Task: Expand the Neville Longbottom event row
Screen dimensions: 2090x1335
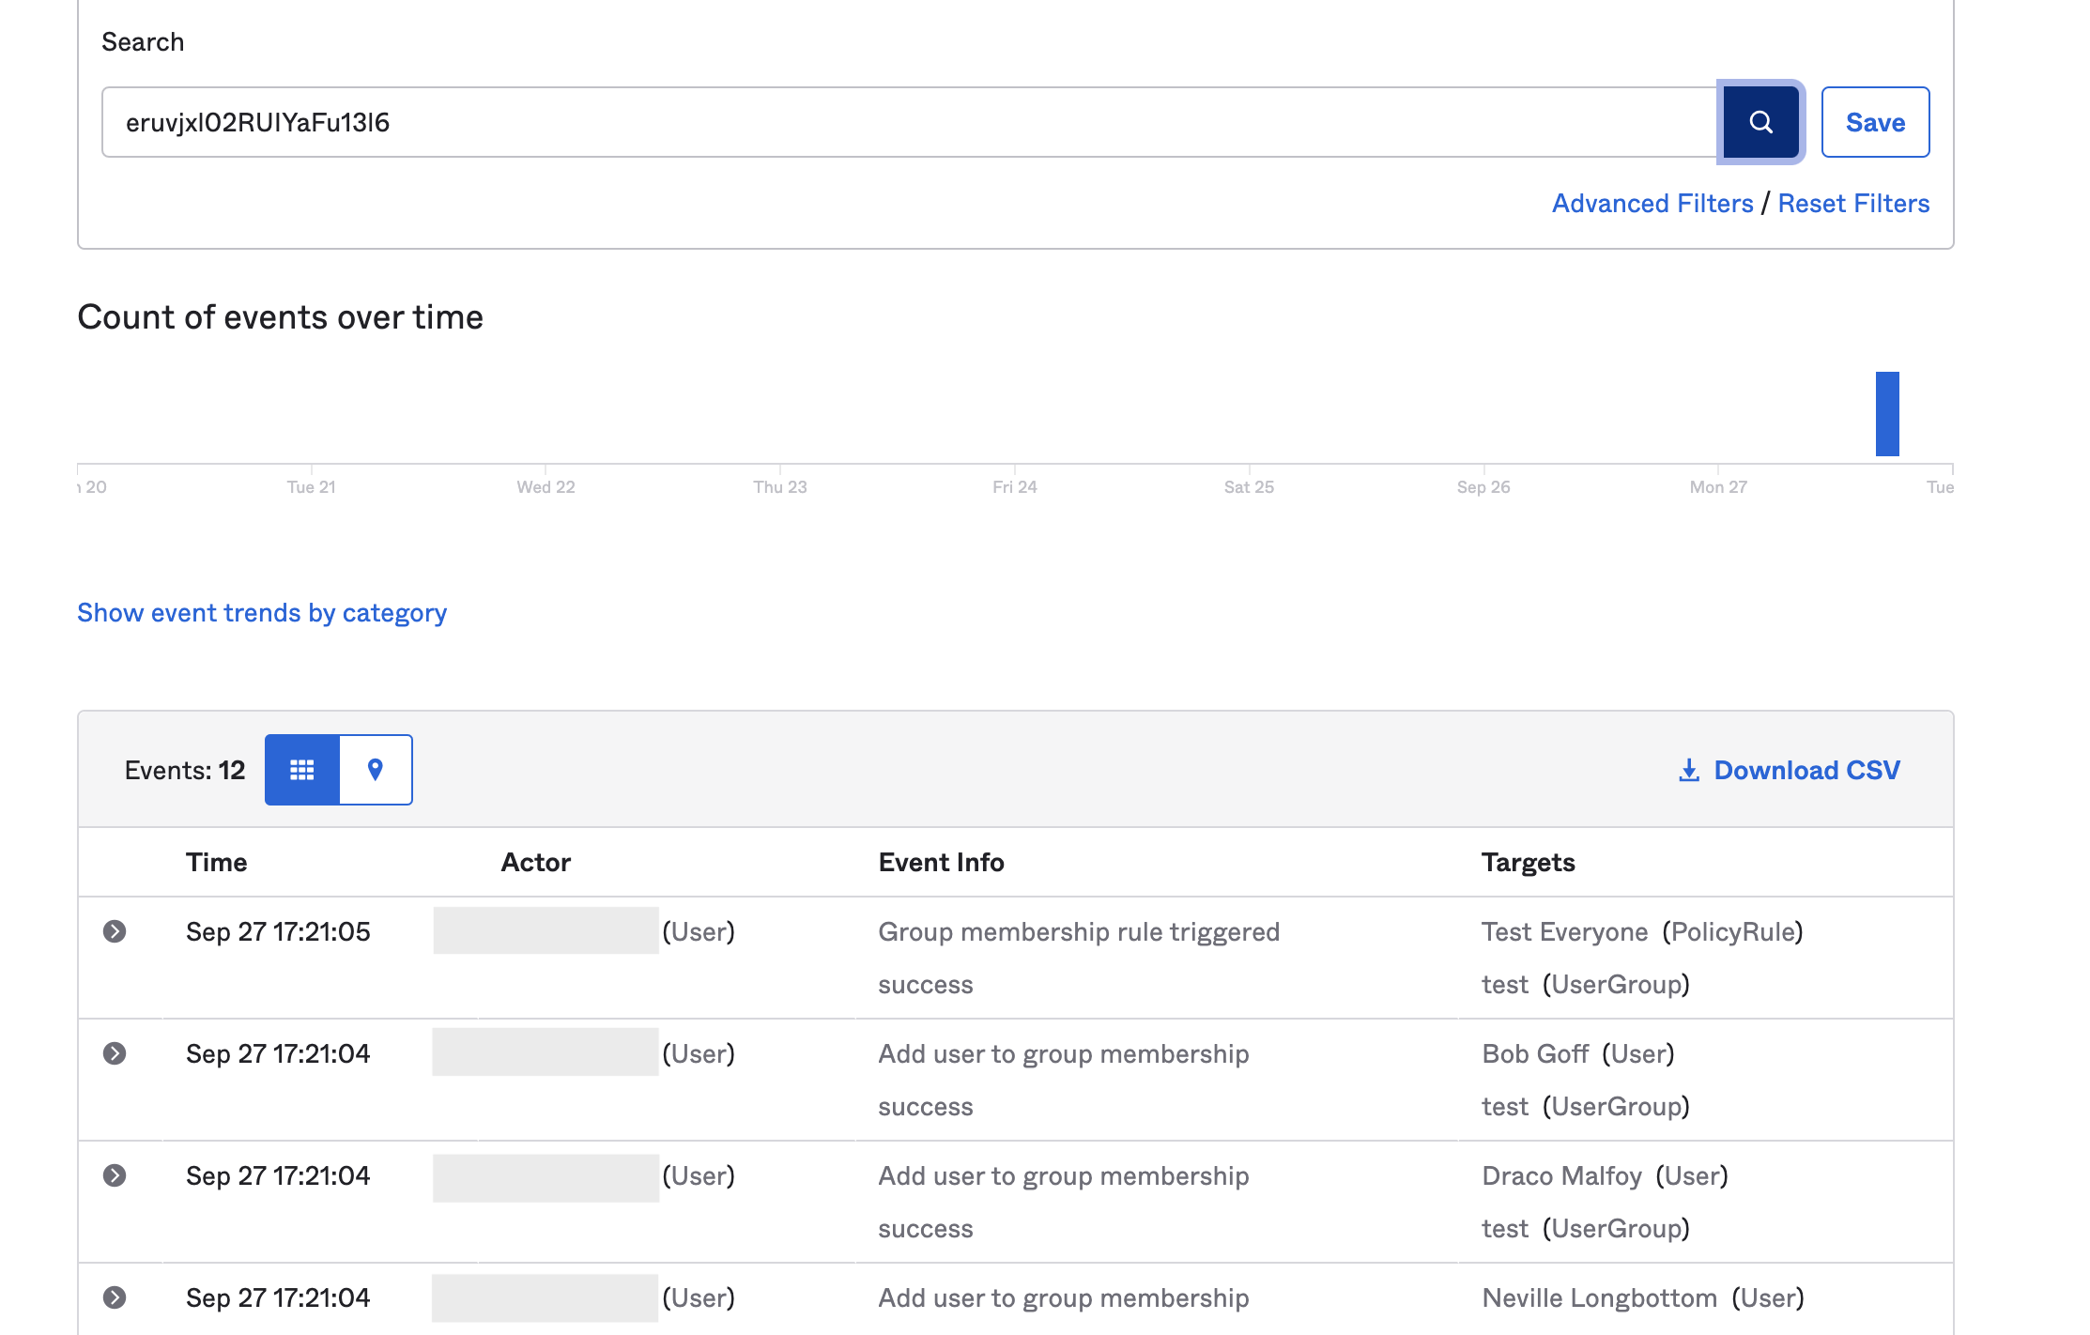Action: pyautogui.click(x=115, y=1297)
